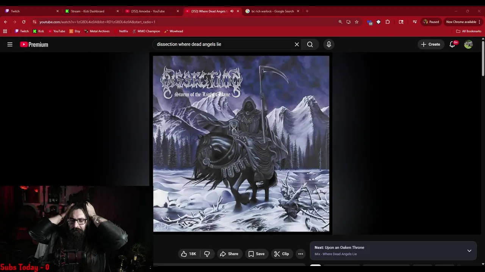This screenshot has width=485, height=272.
Task: Open the Google Lens search icon in toolbar
Action: coord(401,22)
